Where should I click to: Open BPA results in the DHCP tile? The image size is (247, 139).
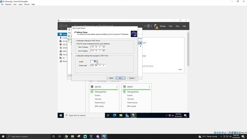[x=132, y=106]
